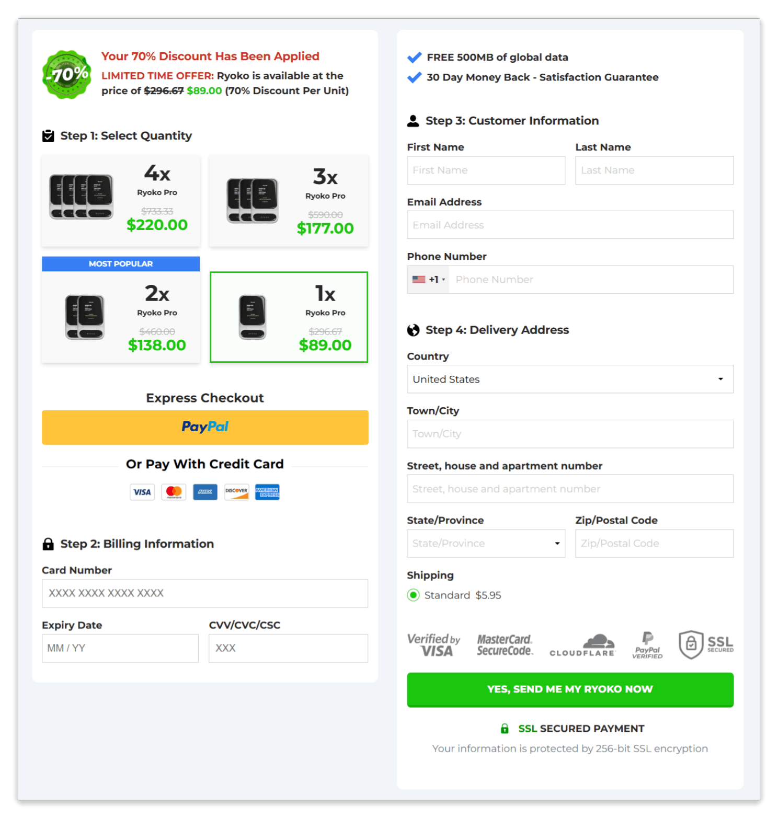
Task: Open the +1 phone country code selector
Action: [x=428, y=279]
